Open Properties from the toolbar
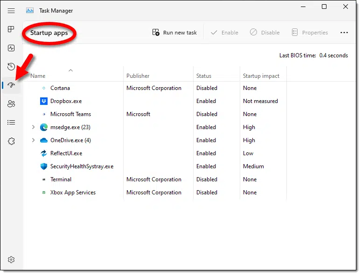The width and height of the screenshot is (361, 275). 310,33
